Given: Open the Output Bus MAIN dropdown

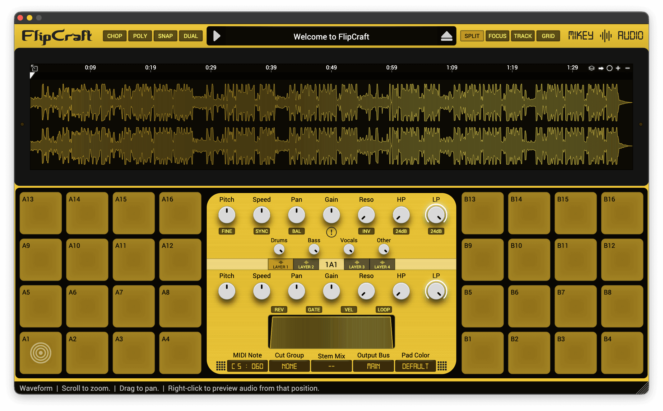Looking at the screenshot, I should pyautogui.click(x=373, y=366).
